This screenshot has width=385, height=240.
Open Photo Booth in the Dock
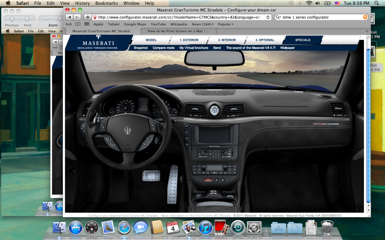221,228
